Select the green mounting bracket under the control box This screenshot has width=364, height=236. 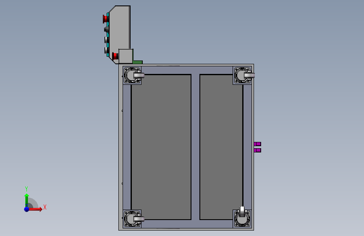click(137, 62)
